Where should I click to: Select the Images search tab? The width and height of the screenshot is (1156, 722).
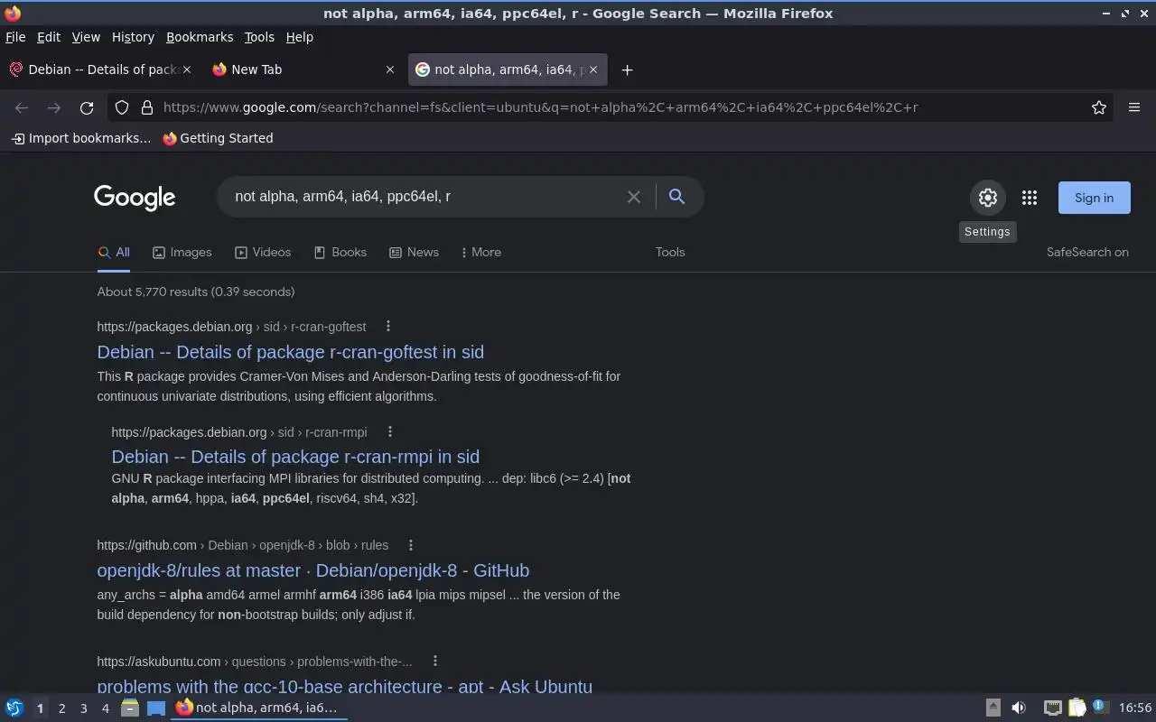point(182,253)
